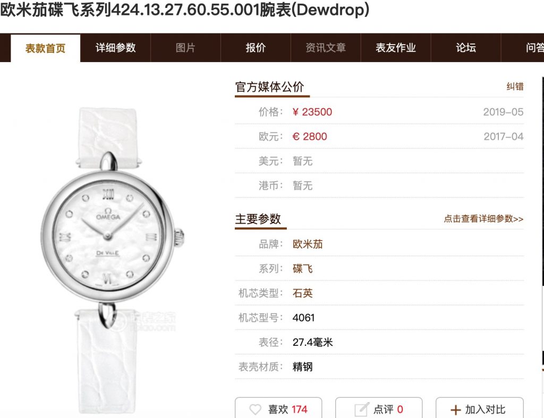Screen dimensions: 544x418
Task: Click the 纠错 correction link
Action: [515, 87]
